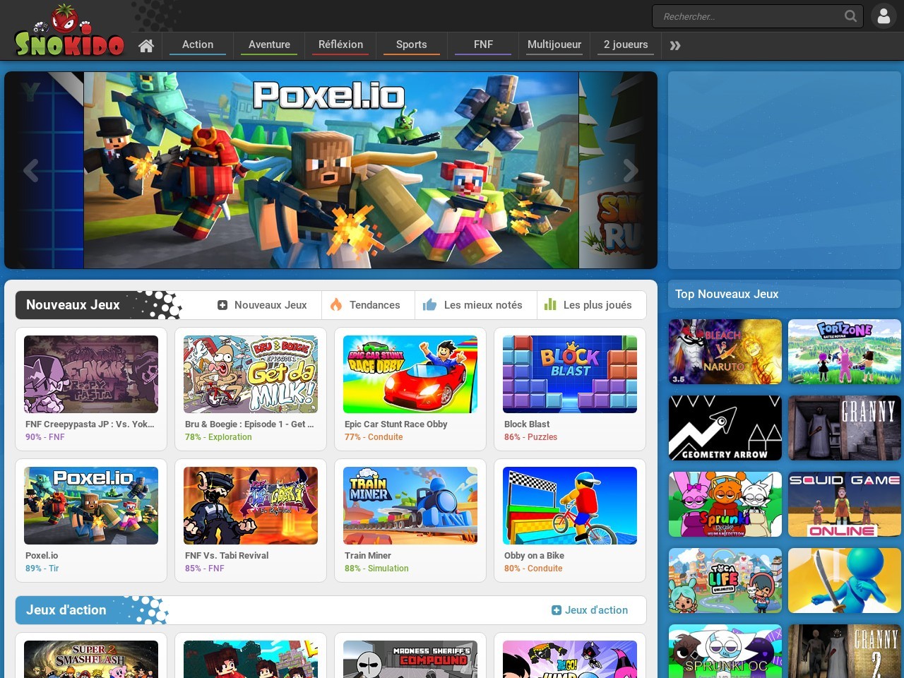The width and height of the screenshot is (904, 678).
Task: Open Squid Game Online thumbnail
Action: tap(845, 504)
